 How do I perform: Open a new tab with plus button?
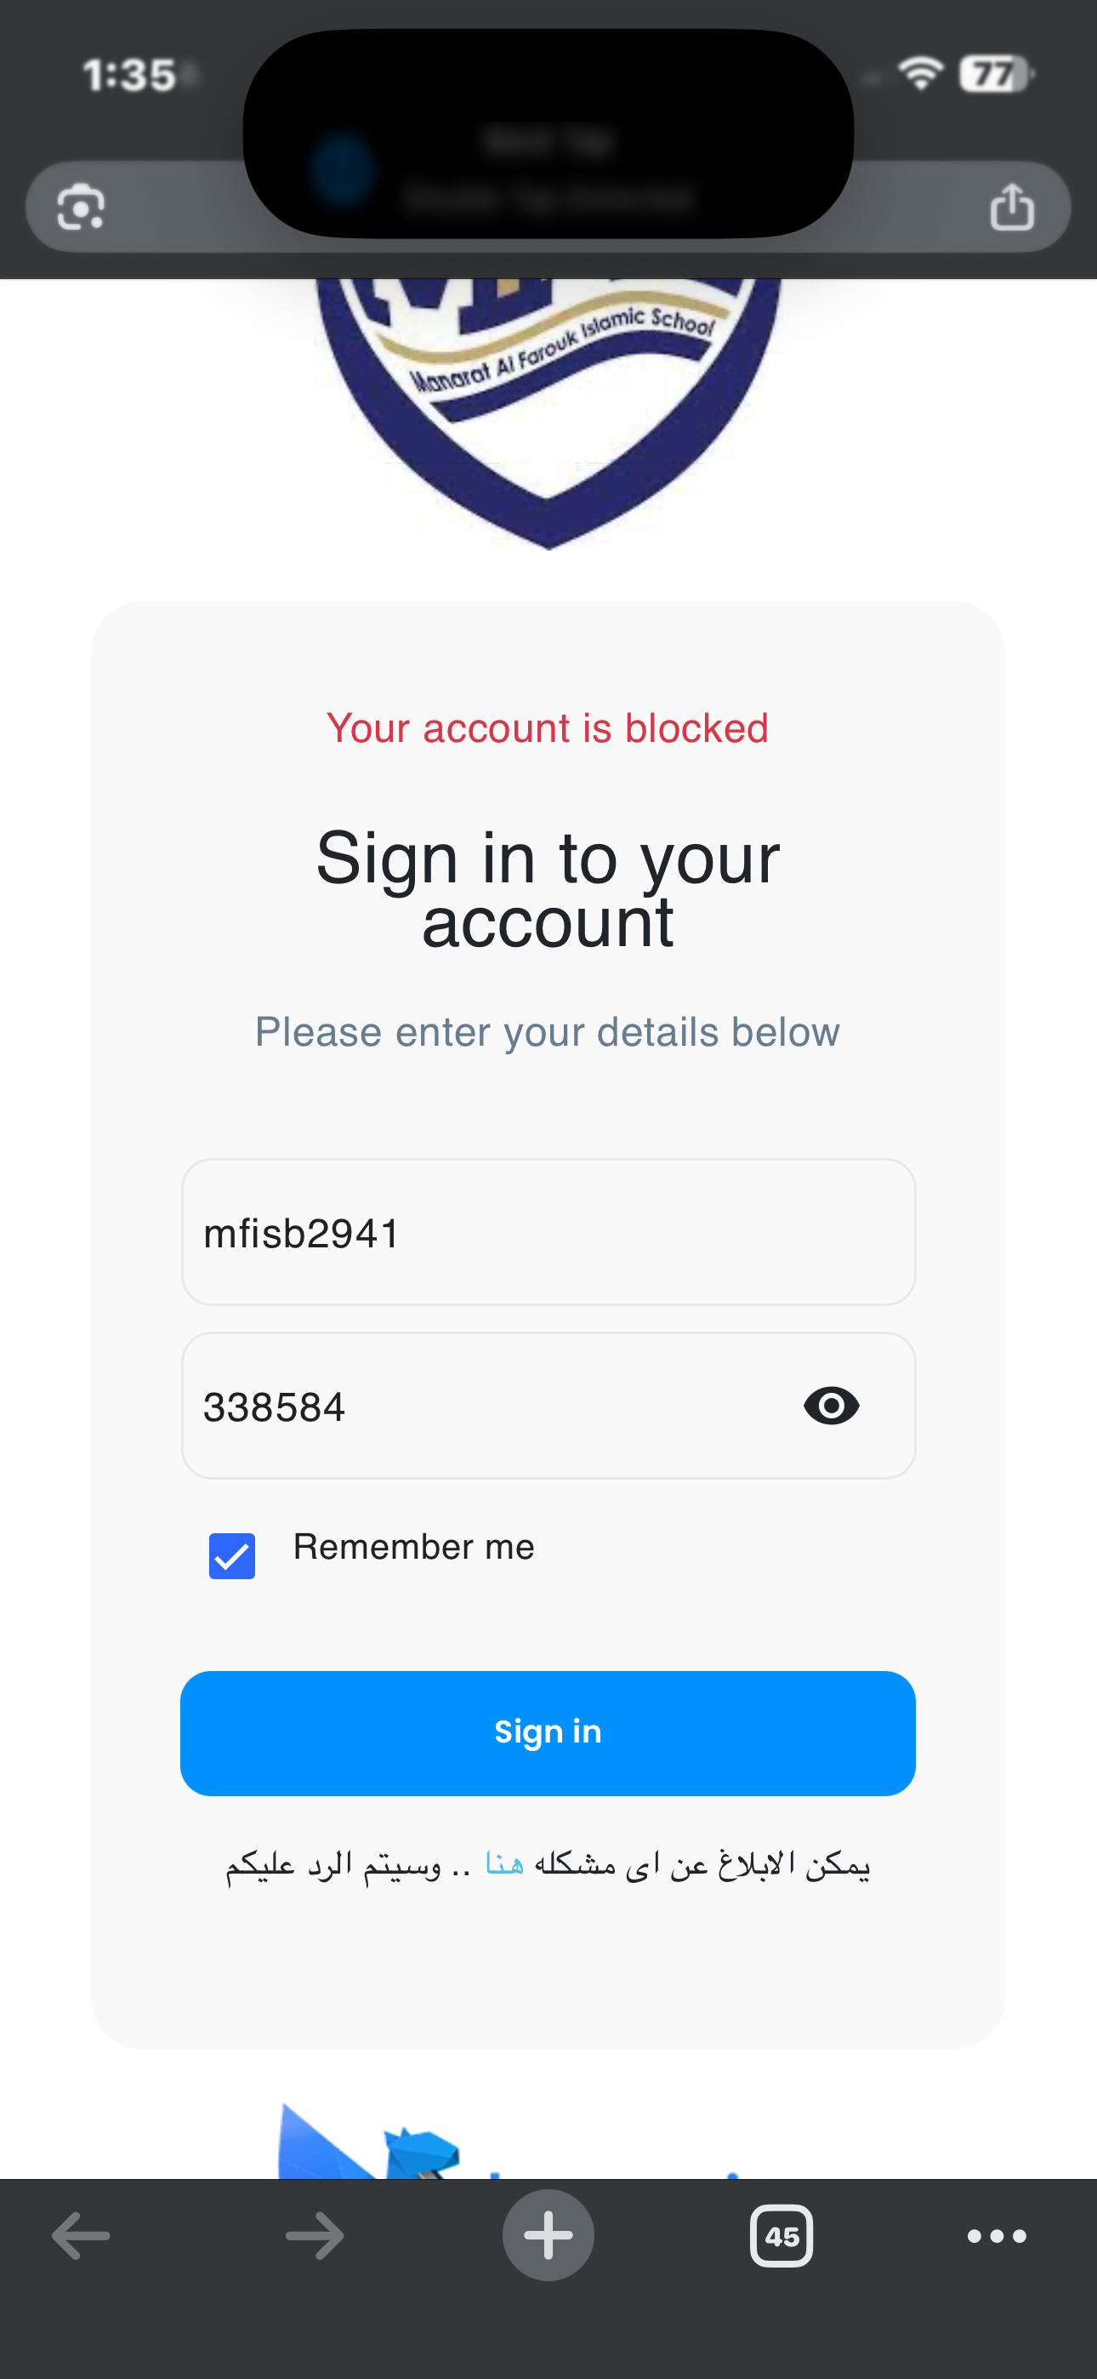coord(548,2236)
